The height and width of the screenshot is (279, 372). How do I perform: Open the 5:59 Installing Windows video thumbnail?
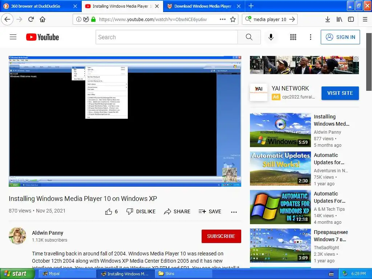pyautogui.click(x=280, y=130)
